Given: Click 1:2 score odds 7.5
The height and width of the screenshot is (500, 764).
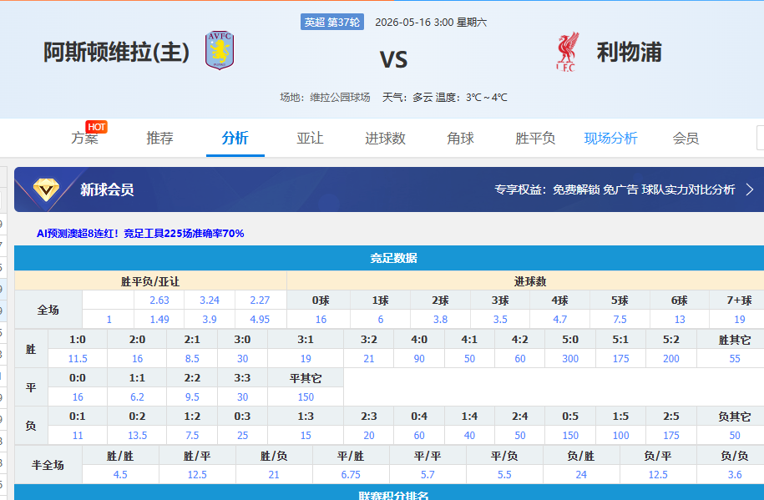Looking at the screenshot, I should click(x=192, y=435).
